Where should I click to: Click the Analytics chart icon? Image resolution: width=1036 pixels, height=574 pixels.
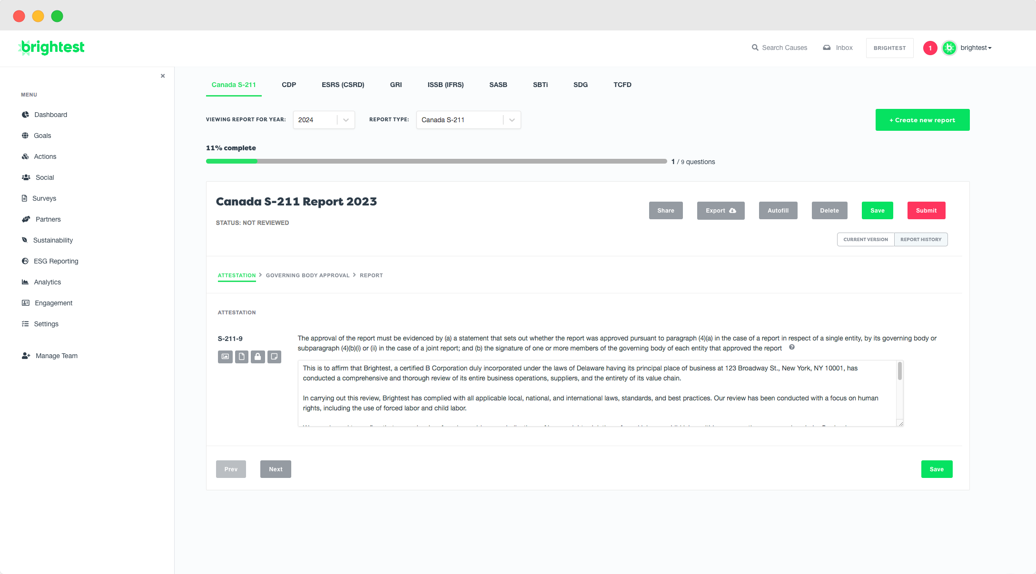(25, 282)
